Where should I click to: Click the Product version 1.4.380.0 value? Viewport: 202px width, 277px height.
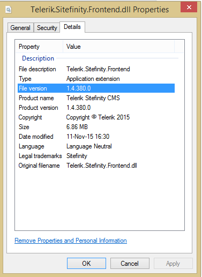coord(79,108)
